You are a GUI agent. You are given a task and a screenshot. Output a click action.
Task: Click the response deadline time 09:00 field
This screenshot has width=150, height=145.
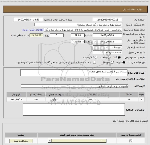point(78,35)
